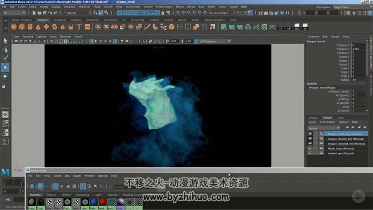This screenshot has width=373, height=210.
Task: Open the Hypershade Graph menu
Action: [77, 176]
